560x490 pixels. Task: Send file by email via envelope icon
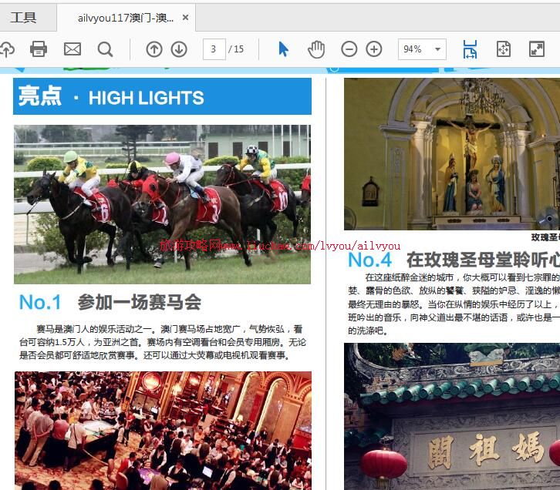click(x=72, y=49)
